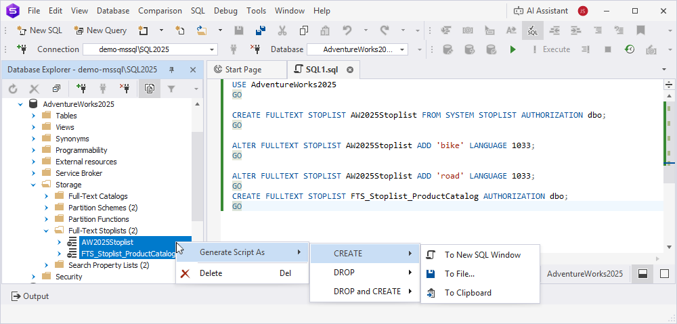The image size is (677, 324).
Task: Click the Undo arrow icon
Action: (x=347, y=30)
